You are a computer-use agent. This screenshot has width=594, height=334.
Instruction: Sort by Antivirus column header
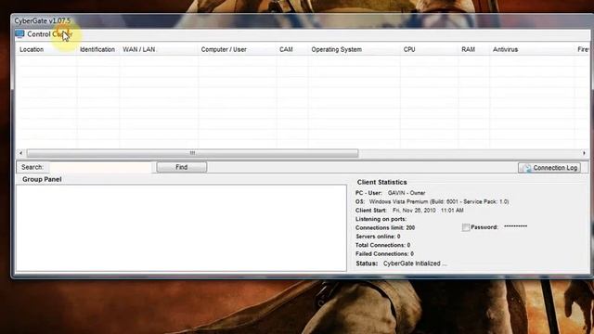click(505, 49)
